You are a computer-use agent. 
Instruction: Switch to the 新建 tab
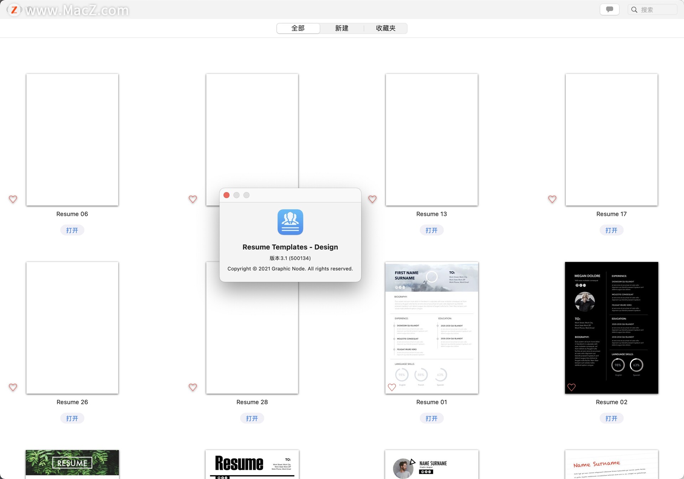tap(342, 28)
